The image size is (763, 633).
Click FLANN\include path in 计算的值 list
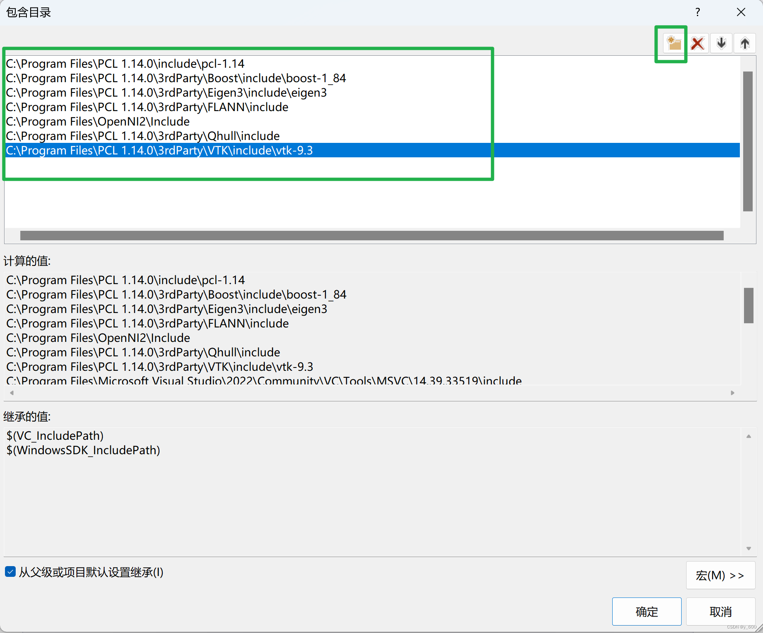tap(147, 323)
